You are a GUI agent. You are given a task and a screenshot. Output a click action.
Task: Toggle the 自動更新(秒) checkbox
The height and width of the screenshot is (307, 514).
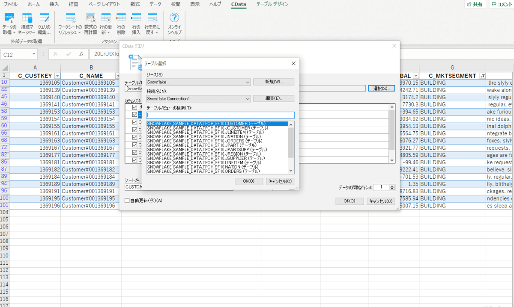click(x=127, y=201)
